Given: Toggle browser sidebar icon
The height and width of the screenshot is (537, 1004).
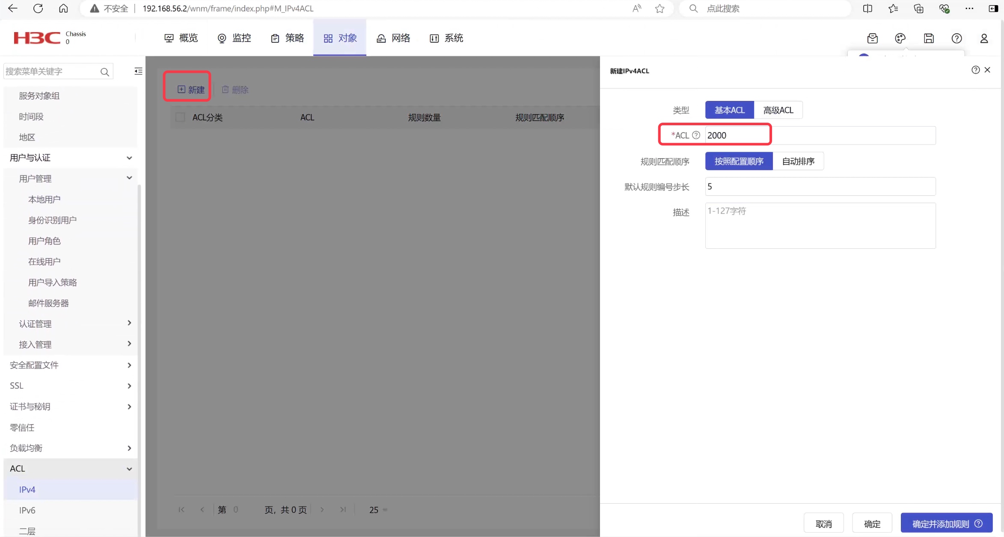Looking at the screenshot, I should click(993, 8).
